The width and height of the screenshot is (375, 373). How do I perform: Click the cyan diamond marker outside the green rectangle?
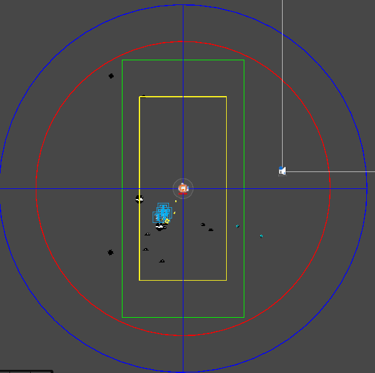261,236
